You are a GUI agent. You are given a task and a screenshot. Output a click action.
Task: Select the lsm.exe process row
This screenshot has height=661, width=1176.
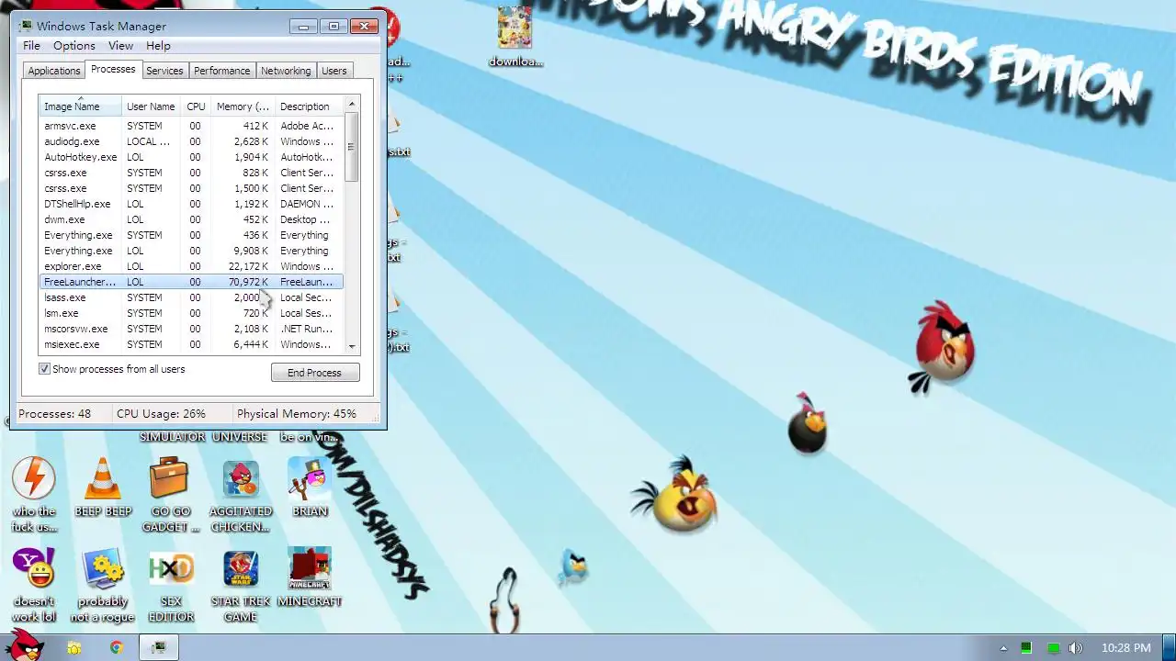click(x=191, y=313)
